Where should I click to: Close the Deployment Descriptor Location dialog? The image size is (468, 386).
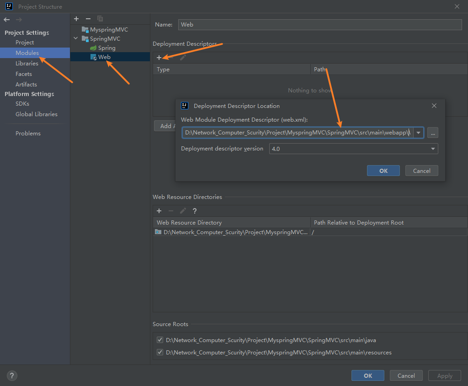coord(434,106)
